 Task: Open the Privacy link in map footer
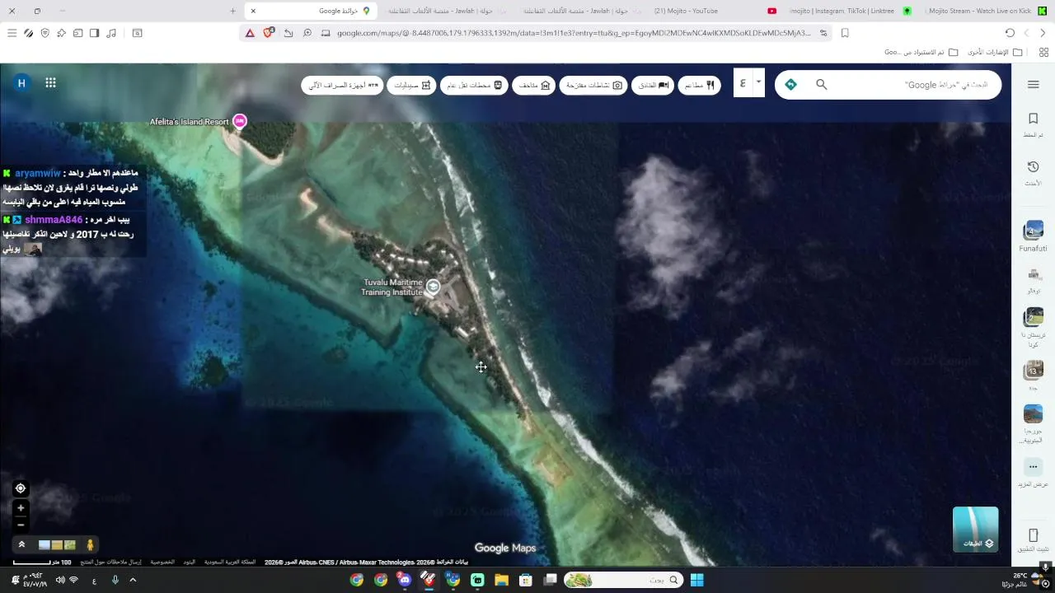coord(162,562)
